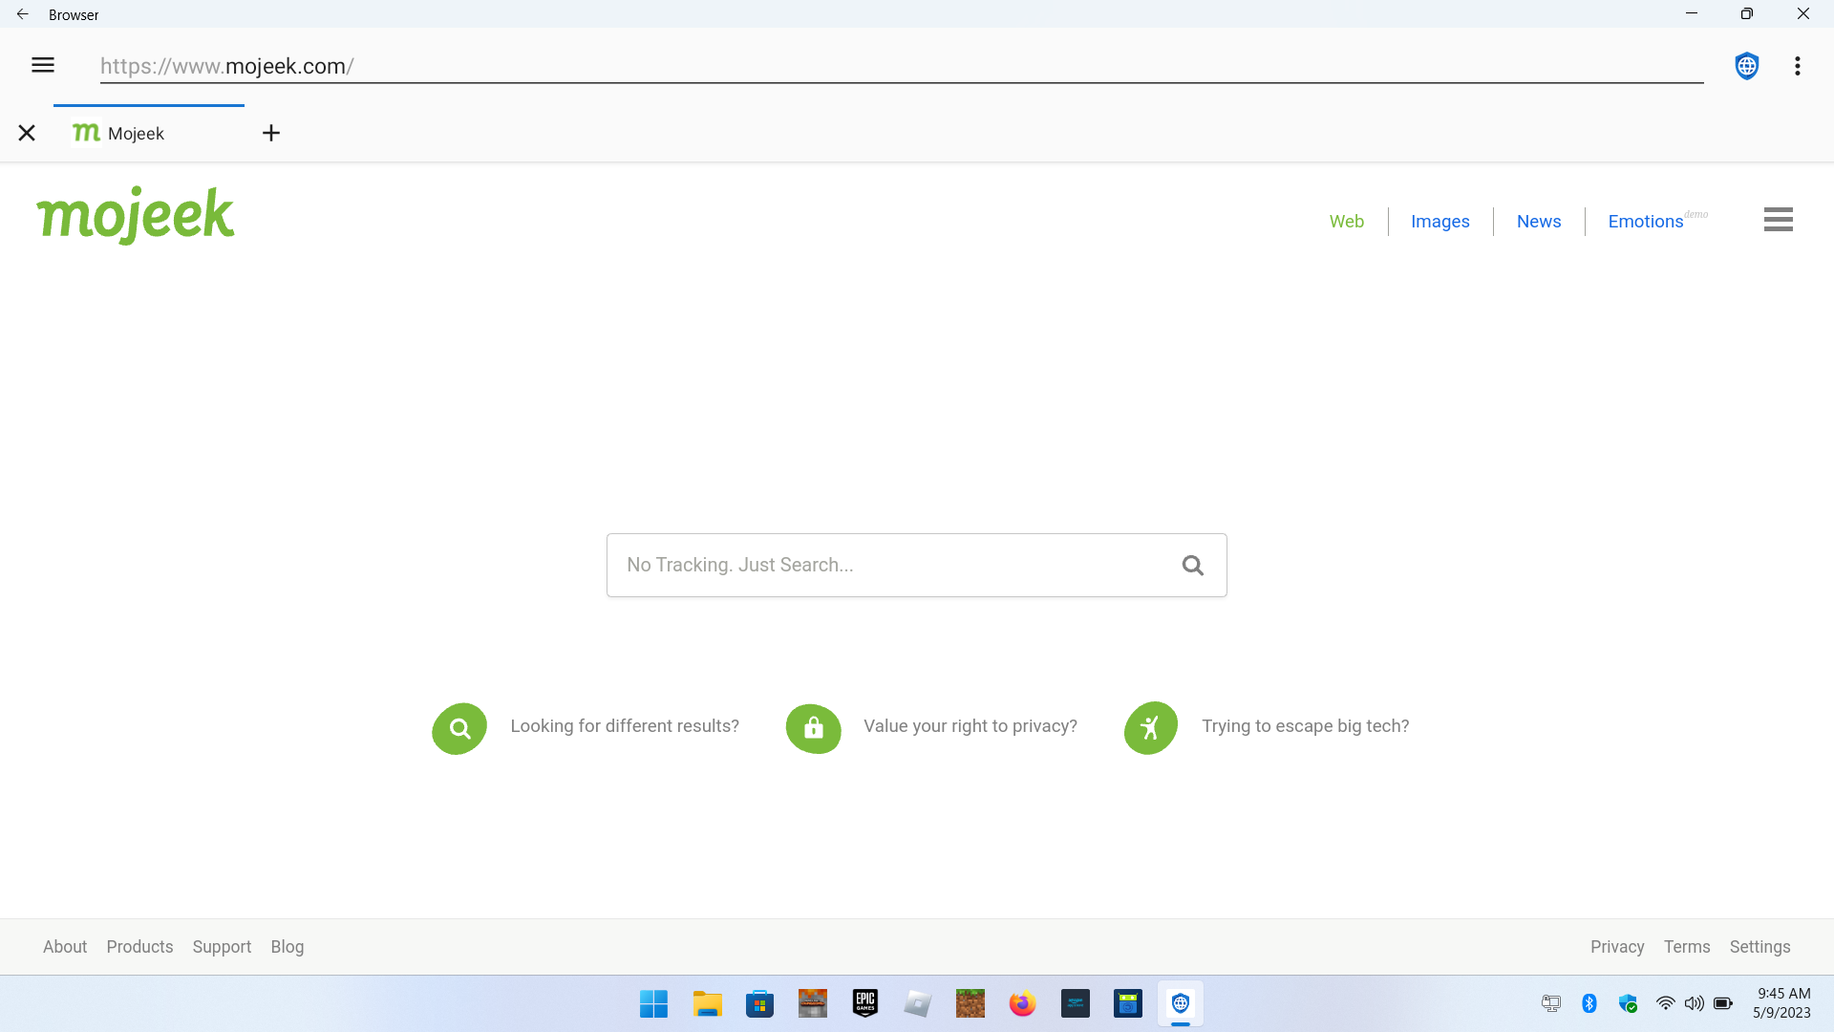This screenshot has width=1834, height=1032.
Task: Launch Firefox from taskbar
Action: click(x=1022, y=1003)
